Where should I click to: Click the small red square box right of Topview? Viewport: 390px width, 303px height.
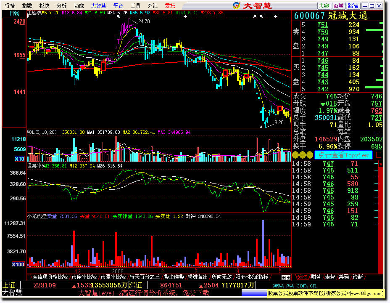click(x=379, y=155)
